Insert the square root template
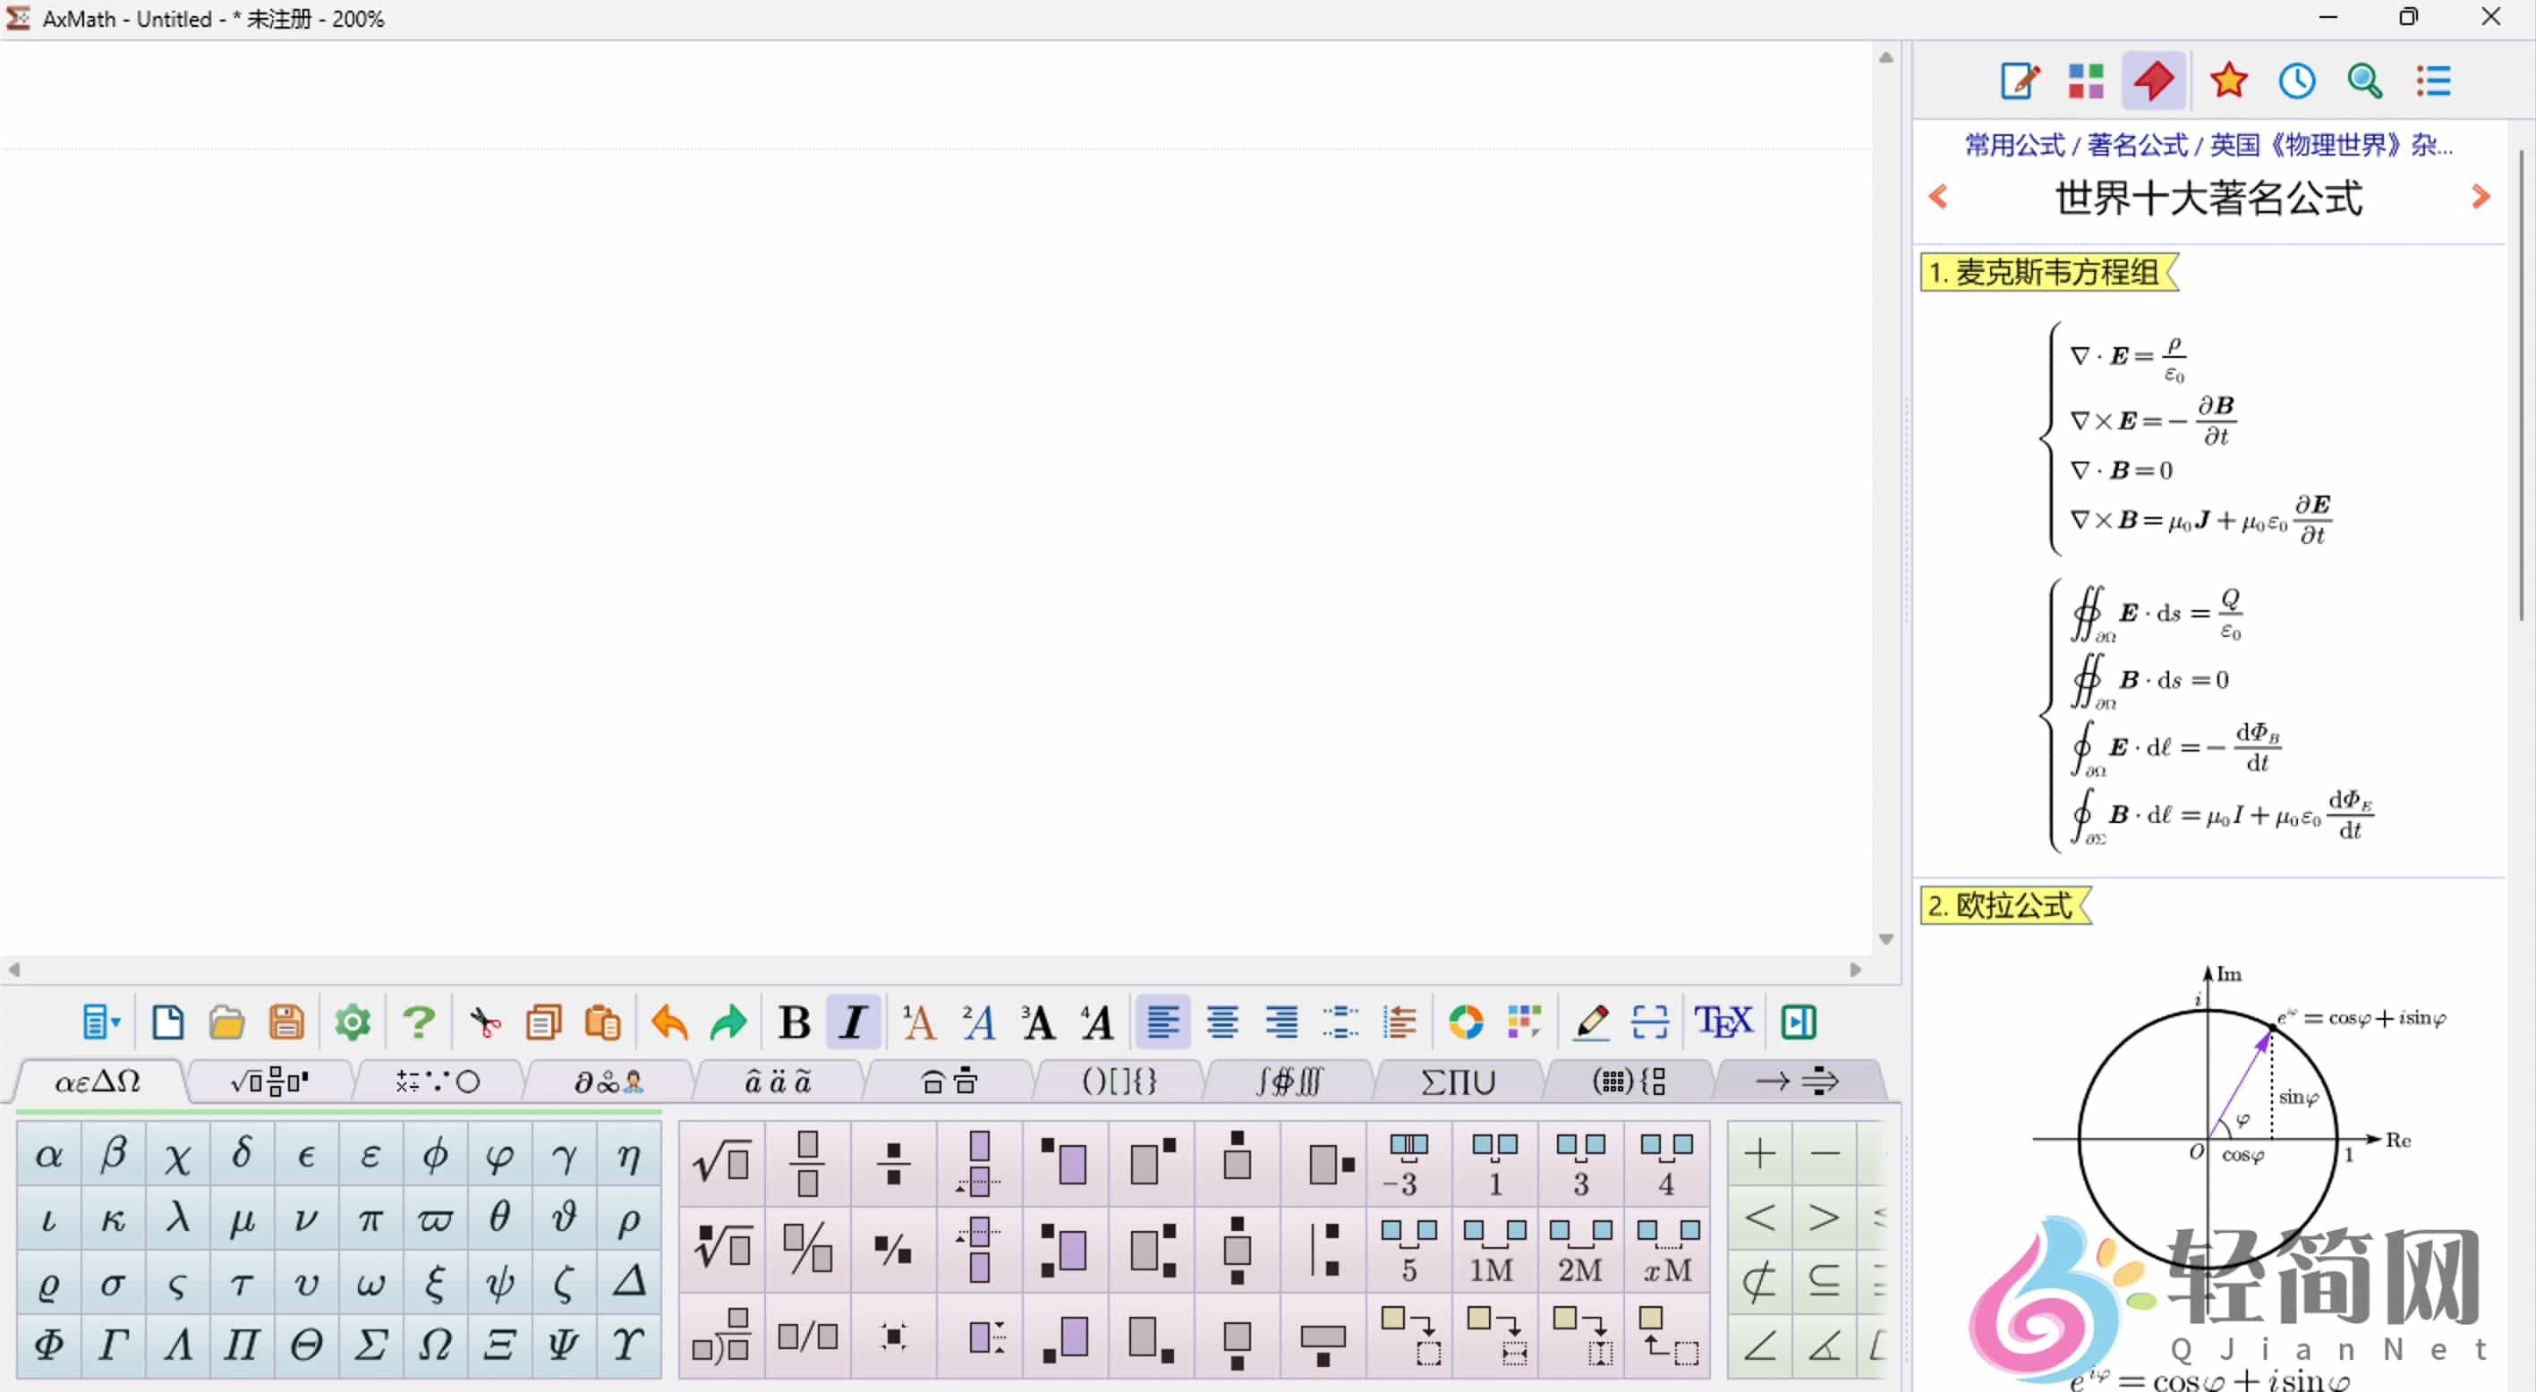 (x=721, y=1163)
